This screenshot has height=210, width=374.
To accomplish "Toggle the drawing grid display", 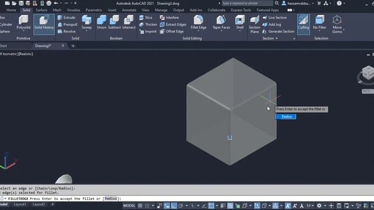I will coord(140,205).
